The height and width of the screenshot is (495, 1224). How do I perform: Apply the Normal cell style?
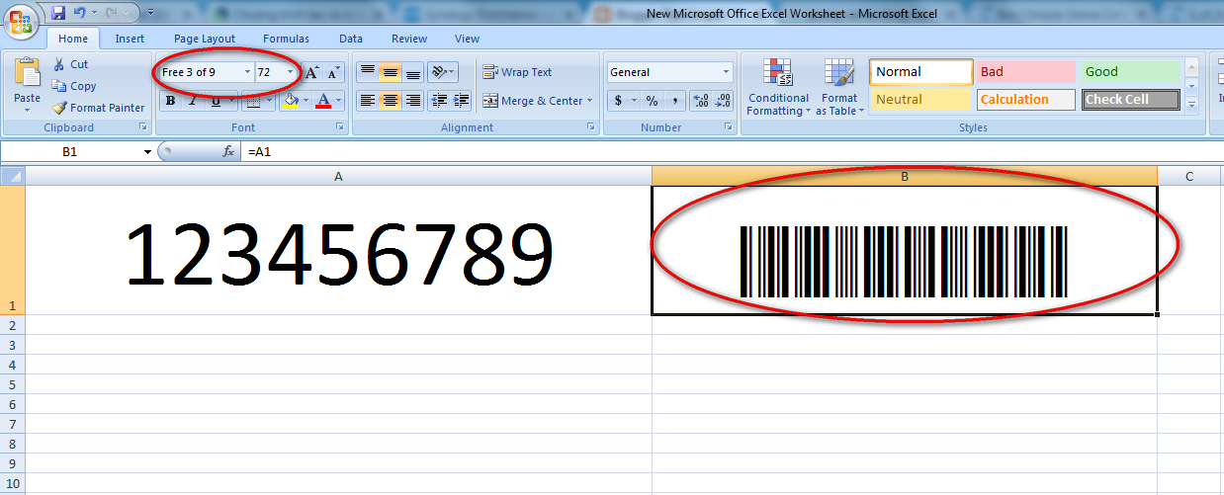click(921, 72)
